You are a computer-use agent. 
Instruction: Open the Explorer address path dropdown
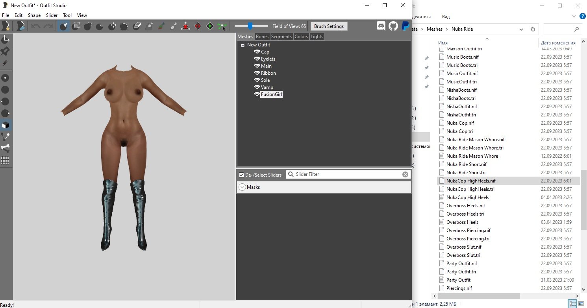click(521, 29)
